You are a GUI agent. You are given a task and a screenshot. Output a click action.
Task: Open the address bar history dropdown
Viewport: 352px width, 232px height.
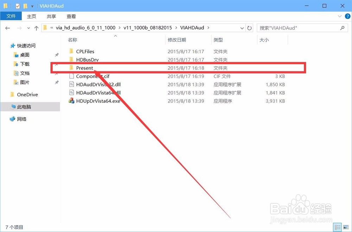tap(242, 28)
